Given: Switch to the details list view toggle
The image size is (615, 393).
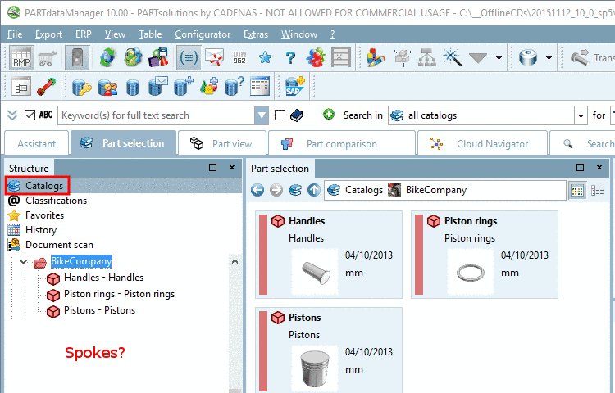Looking at the screenshot, I should 598,190.
